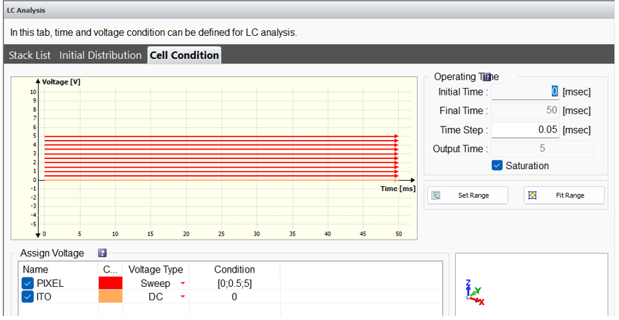Pick the orange ITO color swatch
This screenshot has width=619, height=320.
point(110,297)
